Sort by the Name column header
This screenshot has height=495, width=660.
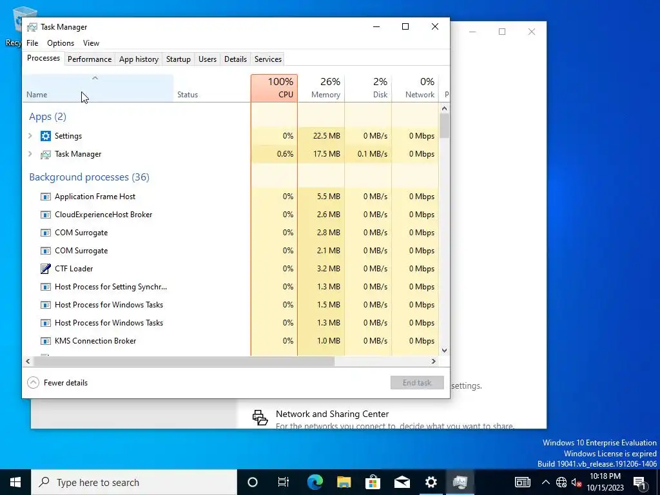(x=98, y=88)
